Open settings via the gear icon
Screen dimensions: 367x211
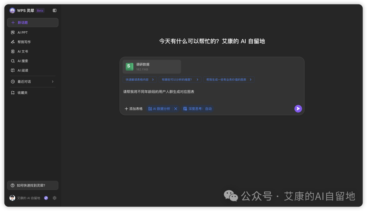(54, 198)
